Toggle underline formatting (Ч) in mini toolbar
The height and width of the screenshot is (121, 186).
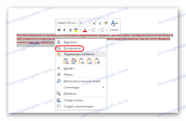pos(70,30)
